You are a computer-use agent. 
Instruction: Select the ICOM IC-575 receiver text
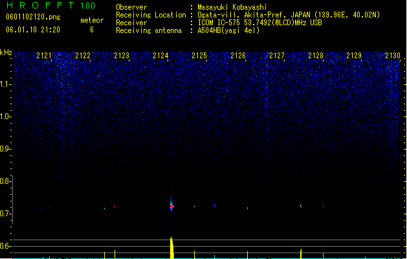(x=259, y=23)
